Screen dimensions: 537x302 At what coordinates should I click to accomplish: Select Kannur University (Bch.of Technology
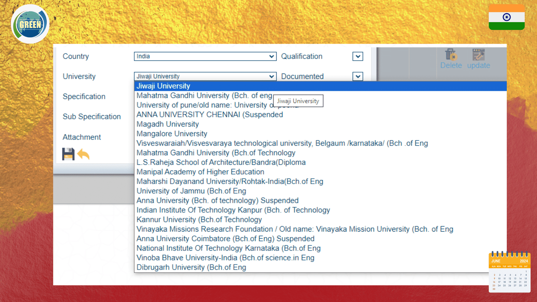pos(199,220)
